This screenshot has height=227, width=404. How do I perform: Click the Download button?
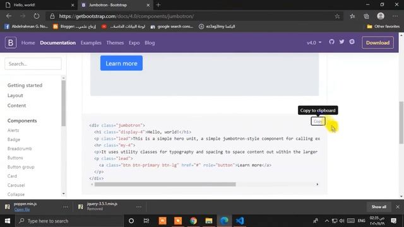(377, 43)
